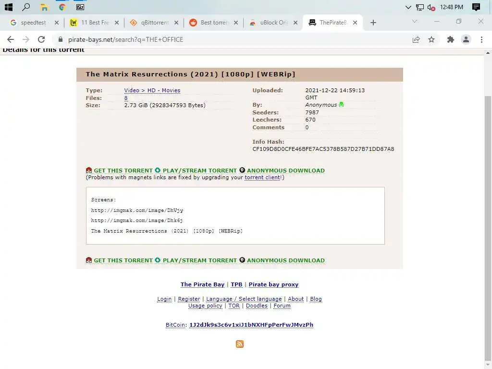Close the qBittorrent tab

click(176, 23)
